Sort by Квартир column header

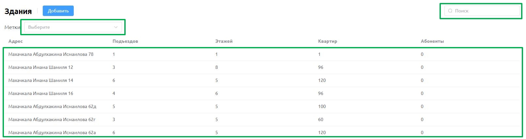[328, 41]
